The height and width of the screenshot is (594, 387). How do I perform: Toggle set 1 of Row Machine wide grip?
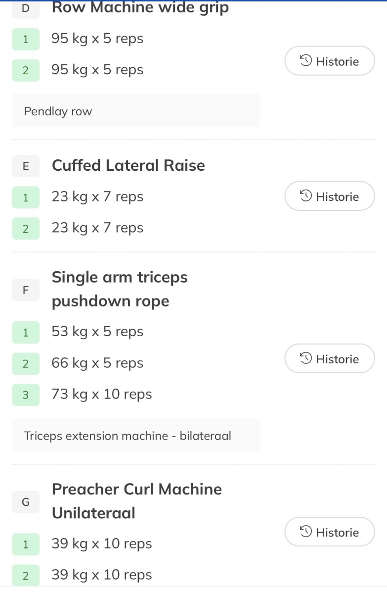[x=26, y=39]
